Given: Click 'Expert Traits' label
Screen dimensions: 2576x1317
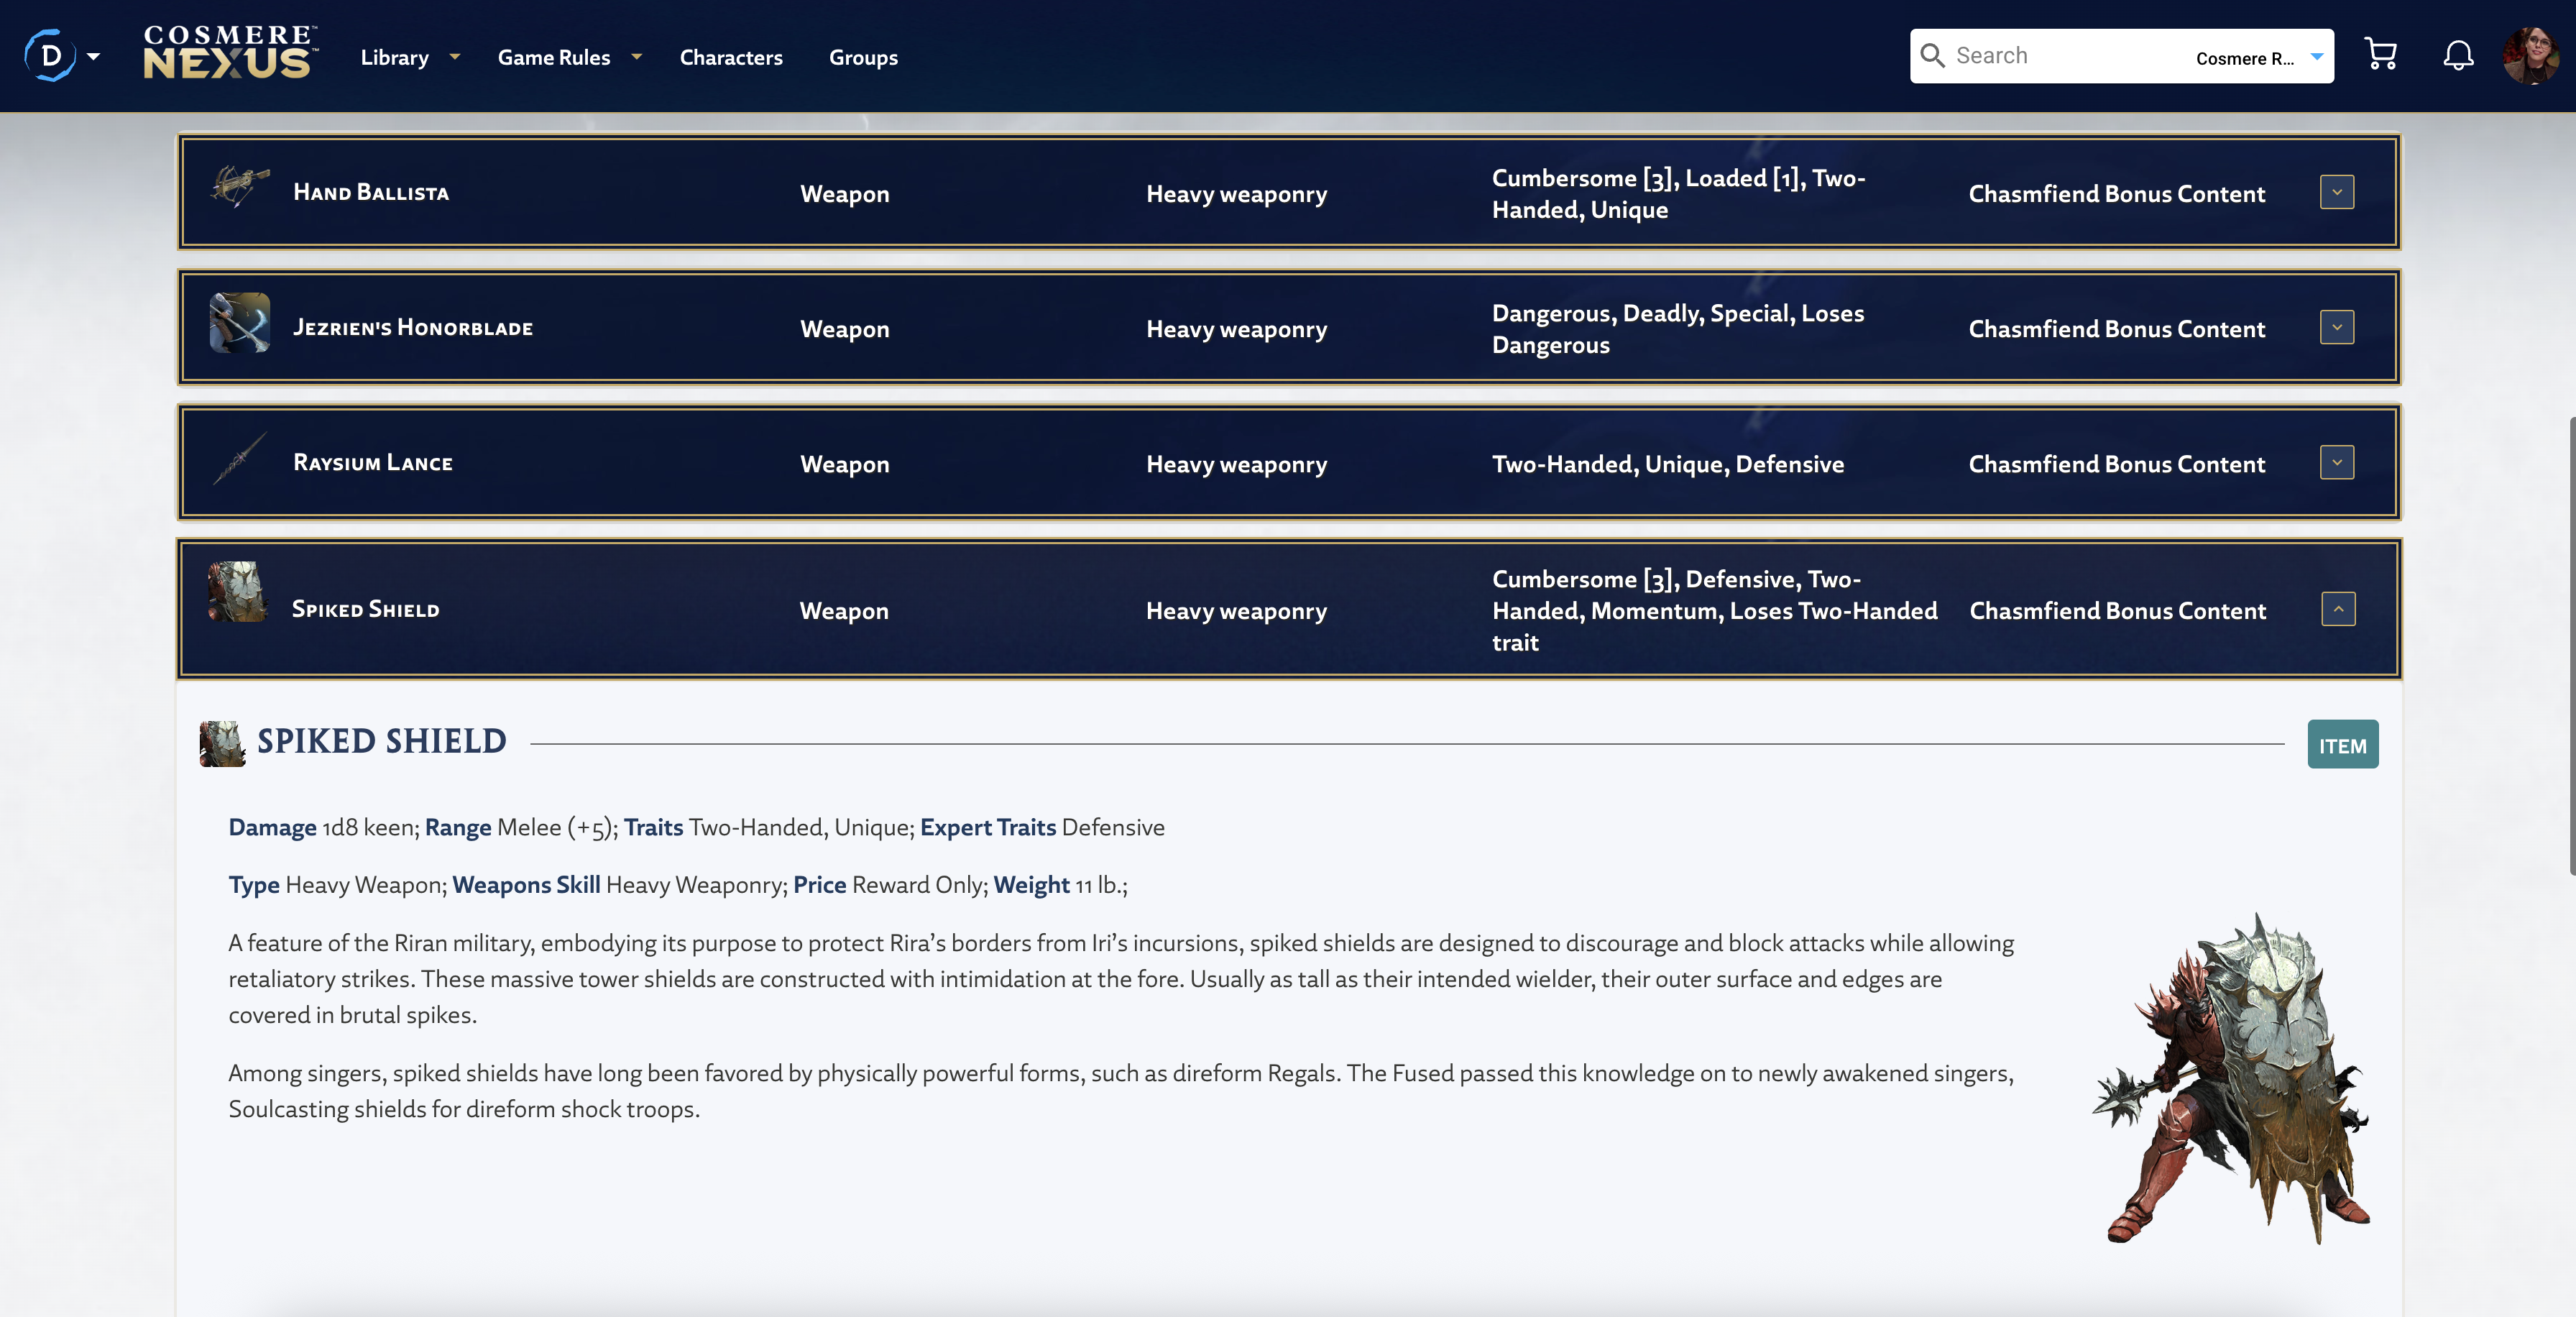Looking at the screenshot, I should 988,827.
